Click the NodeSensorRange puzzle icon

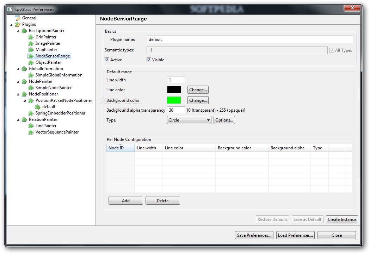(31, 56)
